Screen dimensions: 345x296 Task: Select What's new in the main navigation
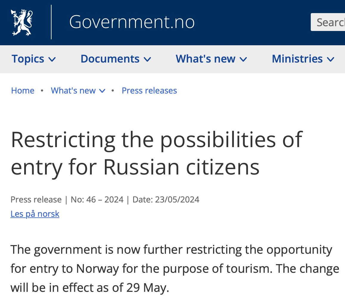point(206,59)
